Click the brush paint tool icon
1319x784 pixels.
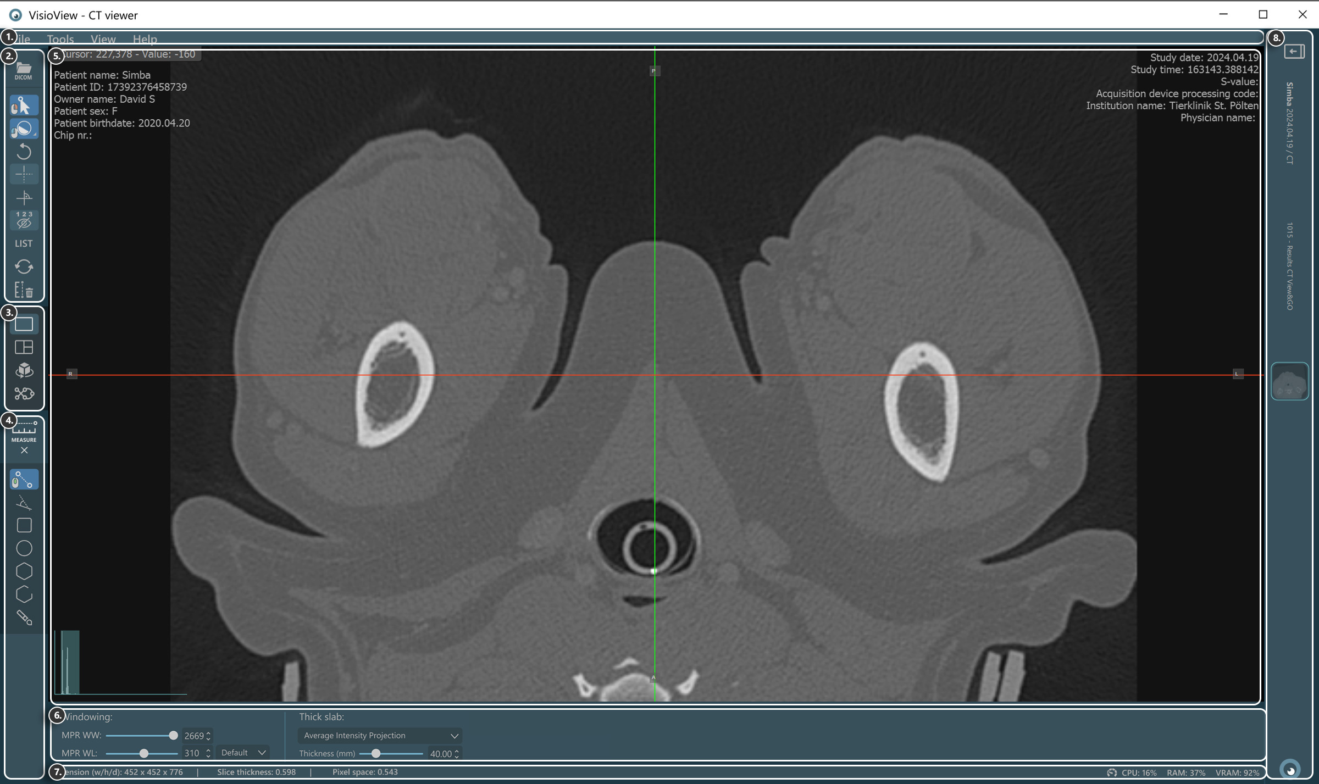(x=24, y=618)
